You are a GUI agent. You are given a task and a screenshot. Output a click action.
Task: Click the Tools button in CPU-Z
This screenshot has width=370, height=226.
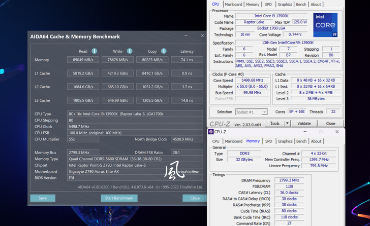(x=274, y=123)
